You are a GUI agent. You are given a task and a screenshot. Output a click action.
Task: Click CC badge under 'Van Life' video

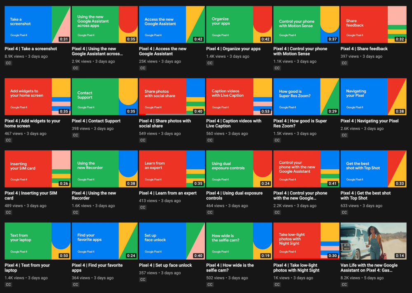click(344, 284)
